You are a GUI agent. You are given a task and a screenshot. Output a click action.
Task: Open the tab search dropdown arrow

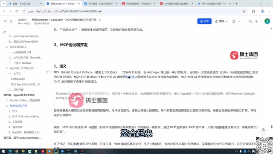[x=3, y=3]
